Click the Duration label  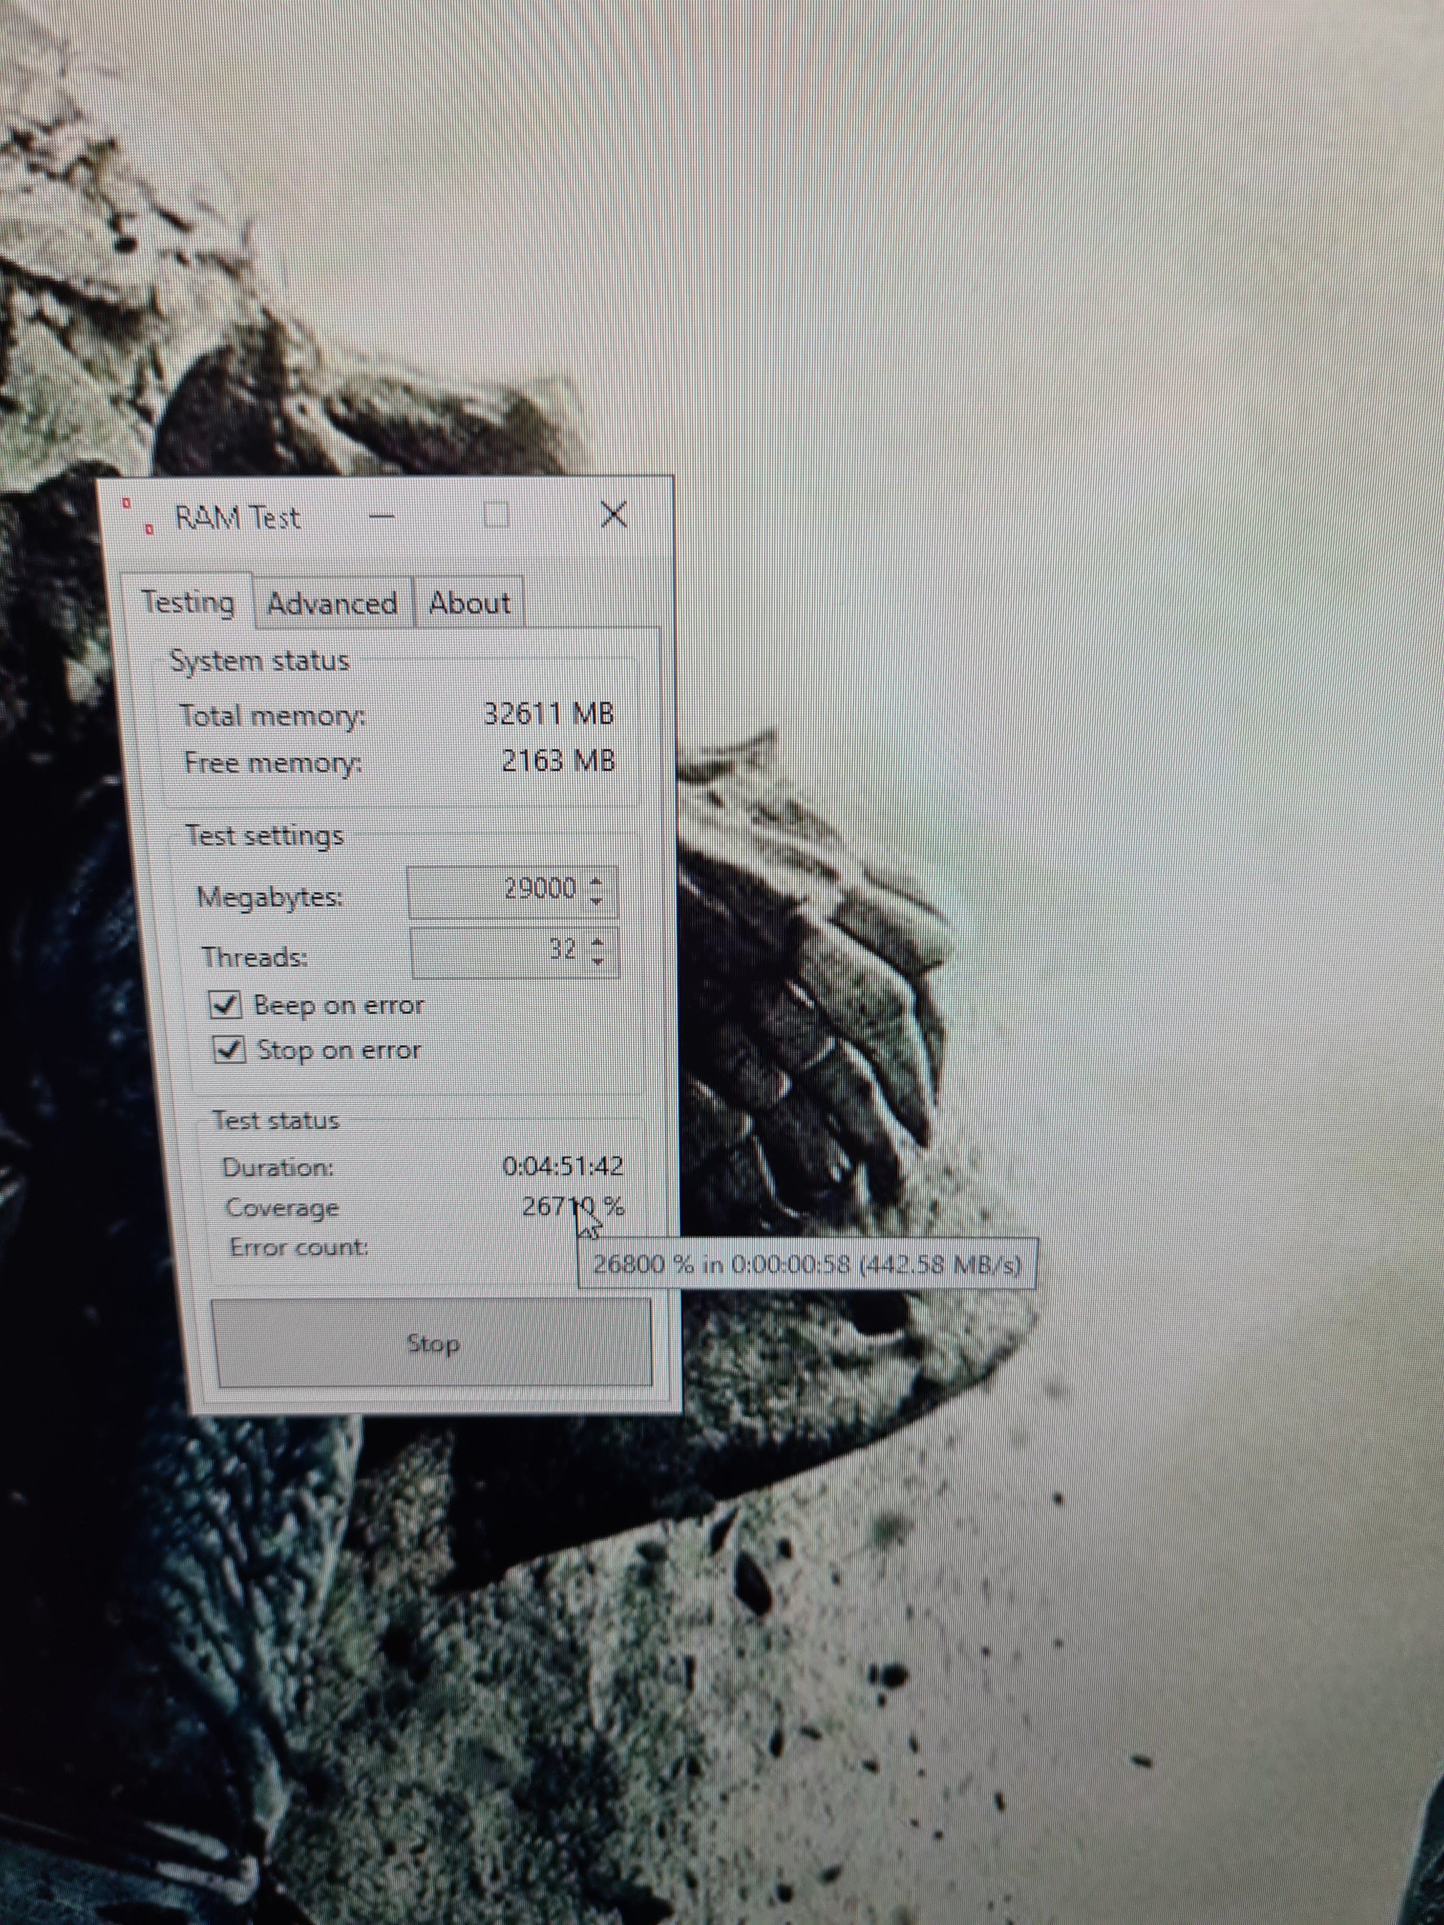pos(277,1167)
